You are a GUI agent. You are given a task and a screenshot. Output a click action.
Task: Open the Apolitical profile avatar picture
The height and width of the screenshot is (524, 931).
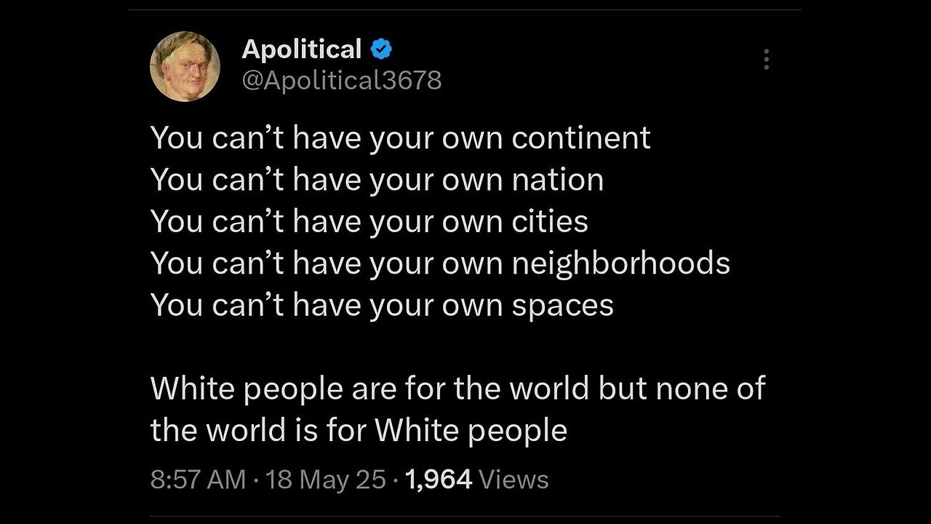click(185, 66)
